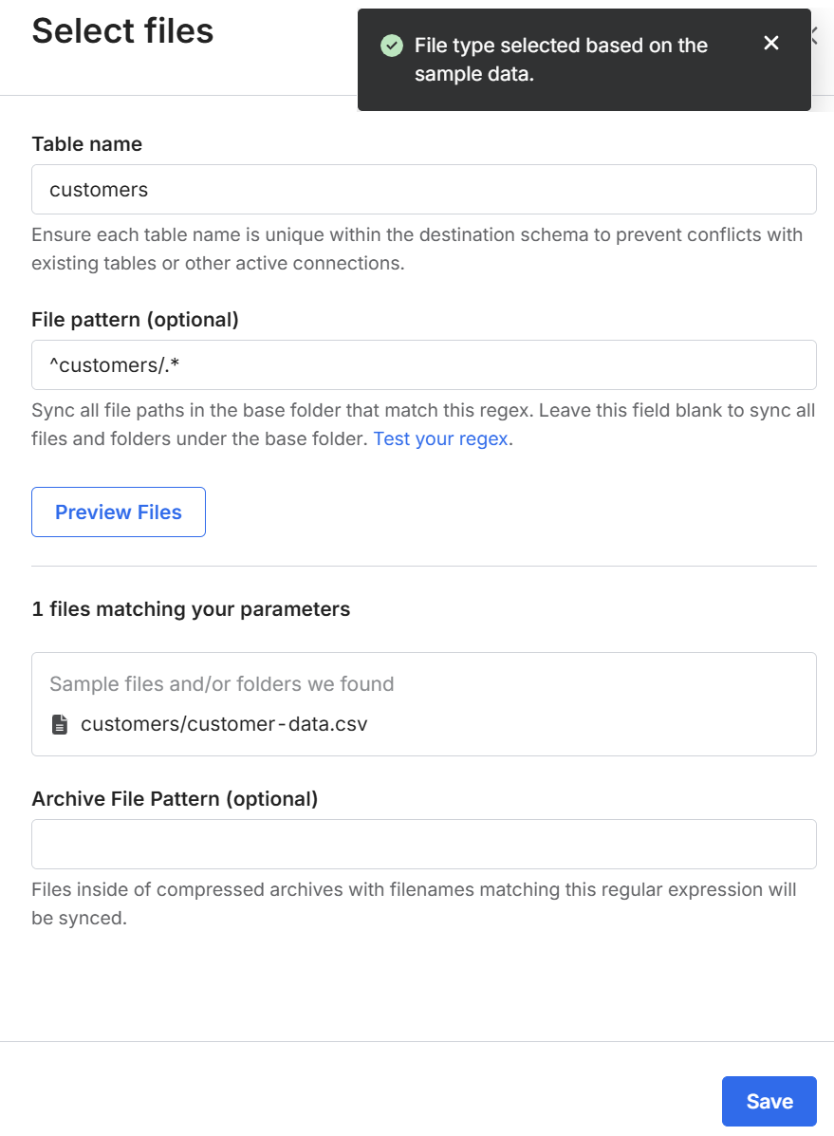The height and width of the screenshot is (1136, 834).
Task: Click the 1 files matching your parameters text
Action: [191, 609]
